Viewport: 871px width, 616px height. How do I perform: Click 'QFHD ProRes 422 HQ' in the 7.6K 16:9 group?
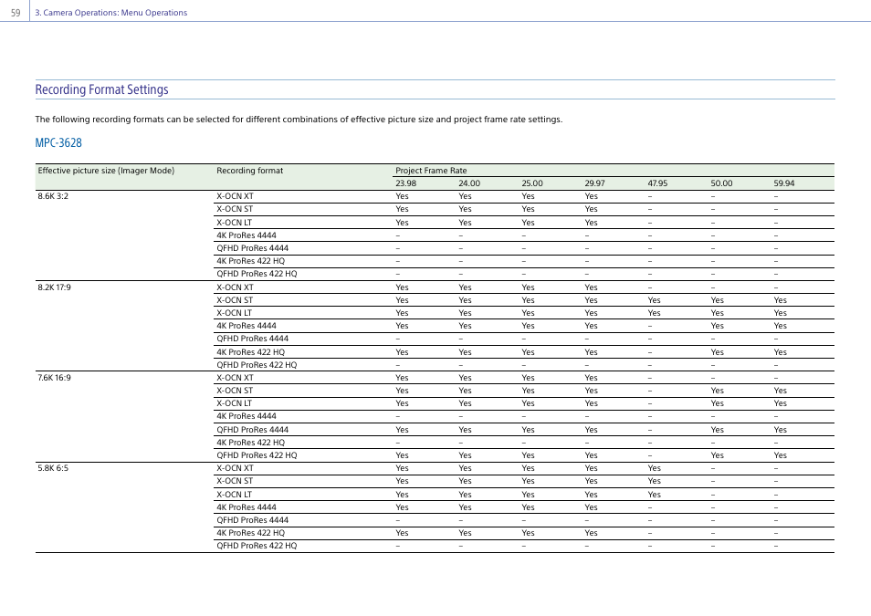tap(257, 455)
